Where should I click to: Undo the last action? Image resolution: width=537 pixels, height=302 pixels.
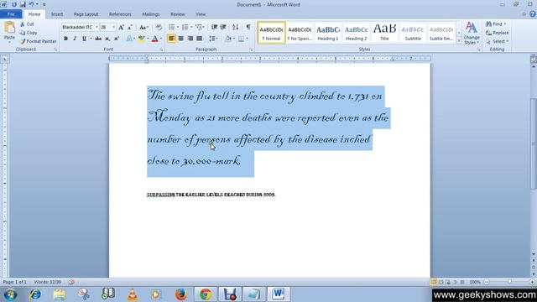(31, 4)
